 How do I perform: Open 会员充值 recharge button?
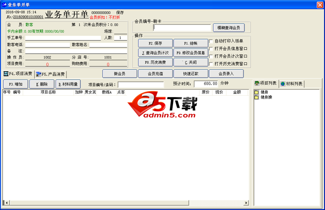155,74
